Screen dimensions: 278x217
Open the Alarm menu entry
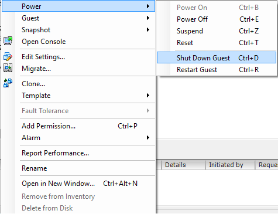(78, 138)
